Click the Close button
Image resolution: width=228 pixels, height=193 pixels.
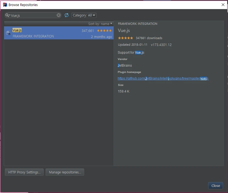(x=216, y=186)
